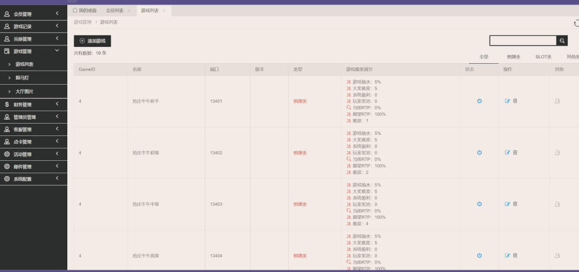The height and width of the screenshot is (272, 579).
Task: Switch to the 我的桌面 tab
Action: pyautogui.click(x=85, y=11)
